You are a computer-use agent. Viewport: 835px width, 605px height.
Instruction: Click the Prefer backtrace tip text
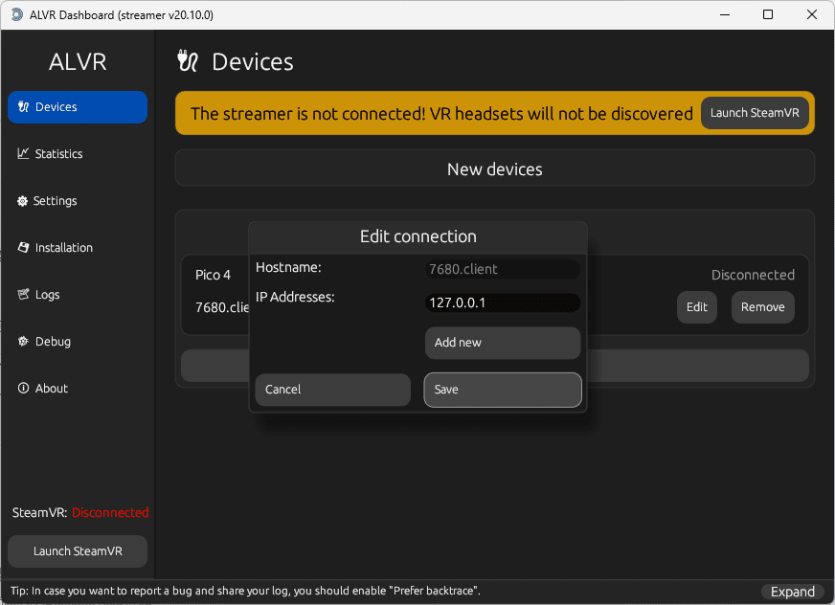point(245,591)
